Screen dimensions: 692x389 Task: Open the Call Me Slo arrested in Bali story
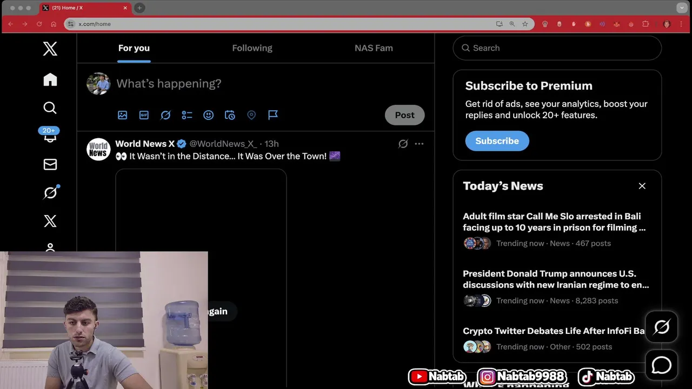[555, 222]
